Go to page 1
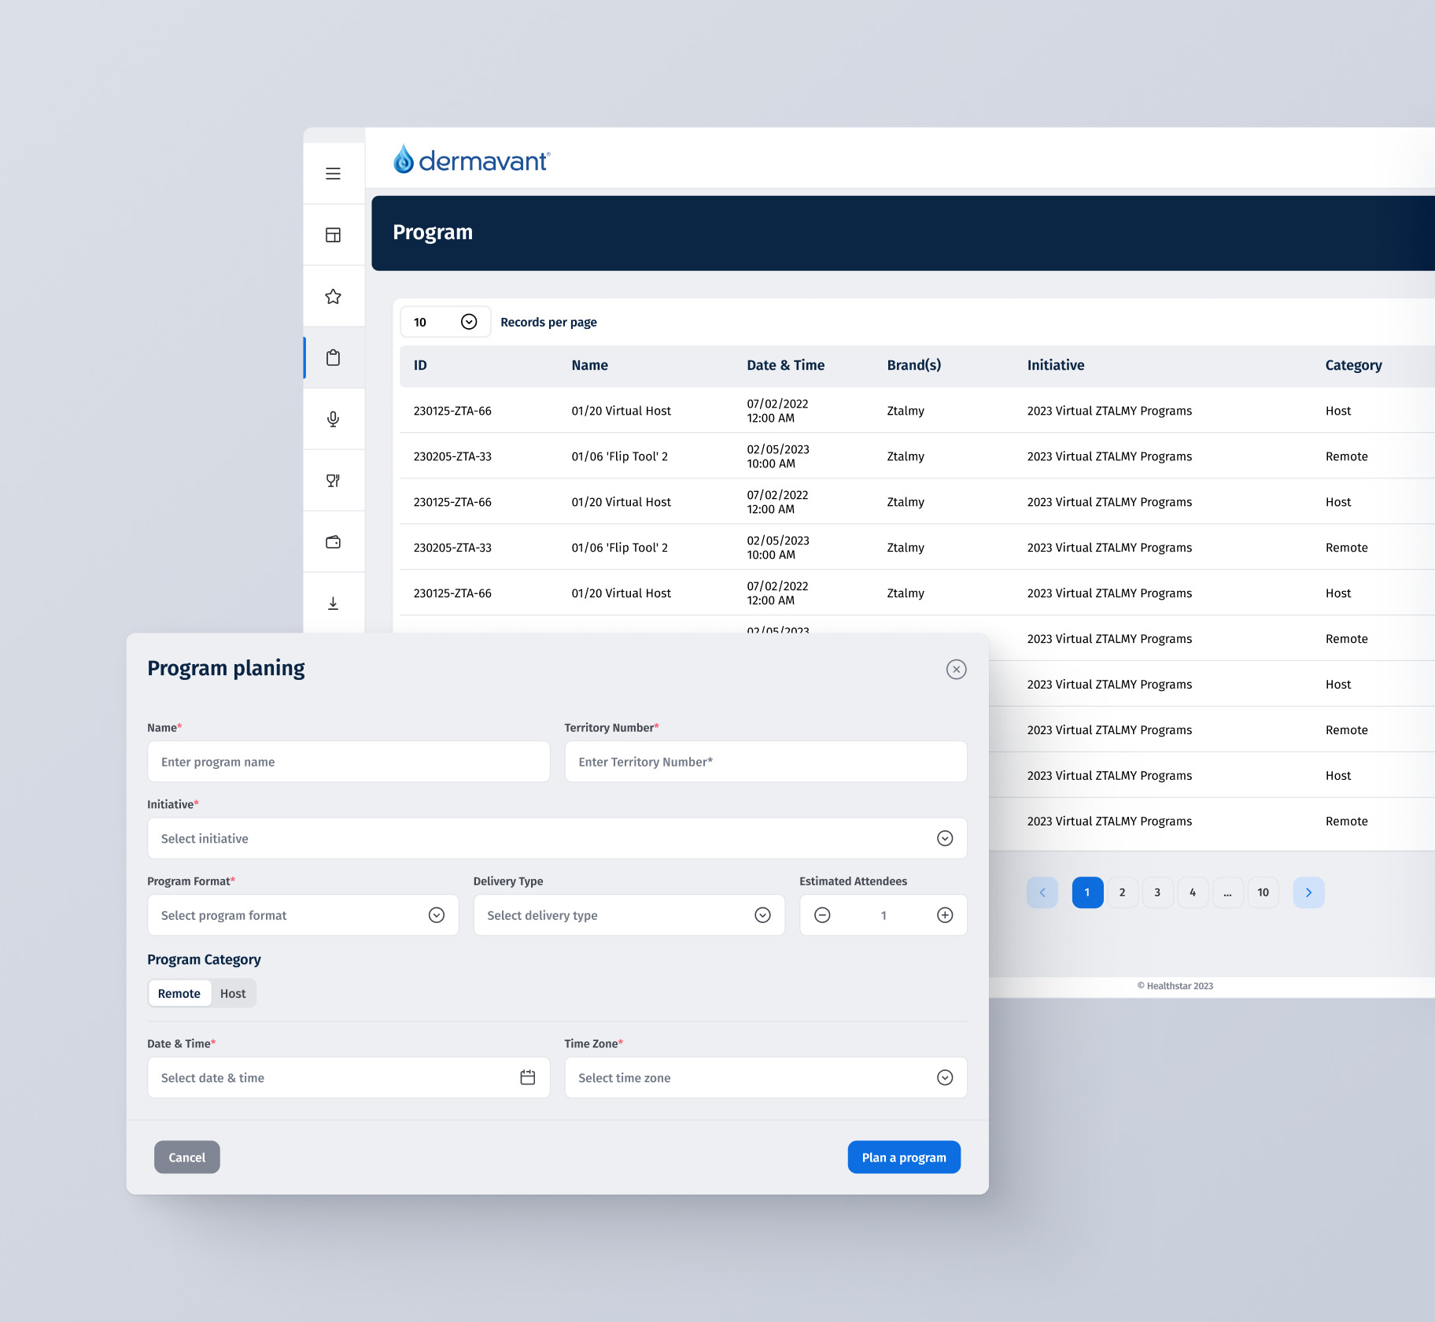Image resolution: width=1435 pixels, height=1322 pixels. click(x=1087, y=892)
